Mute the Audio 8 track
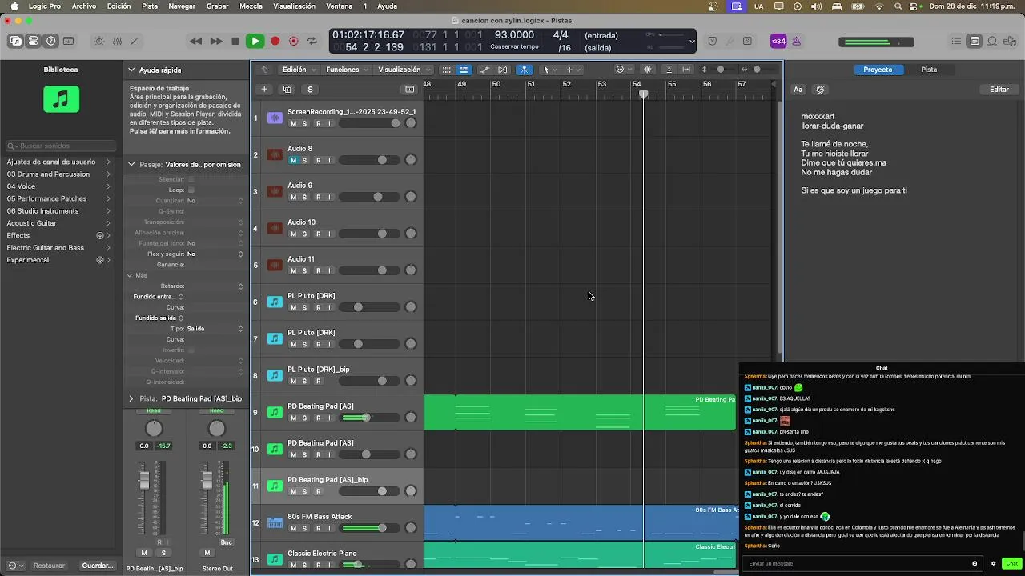The width and height of the screenshot is (1025, 576). tap(293, 160)
